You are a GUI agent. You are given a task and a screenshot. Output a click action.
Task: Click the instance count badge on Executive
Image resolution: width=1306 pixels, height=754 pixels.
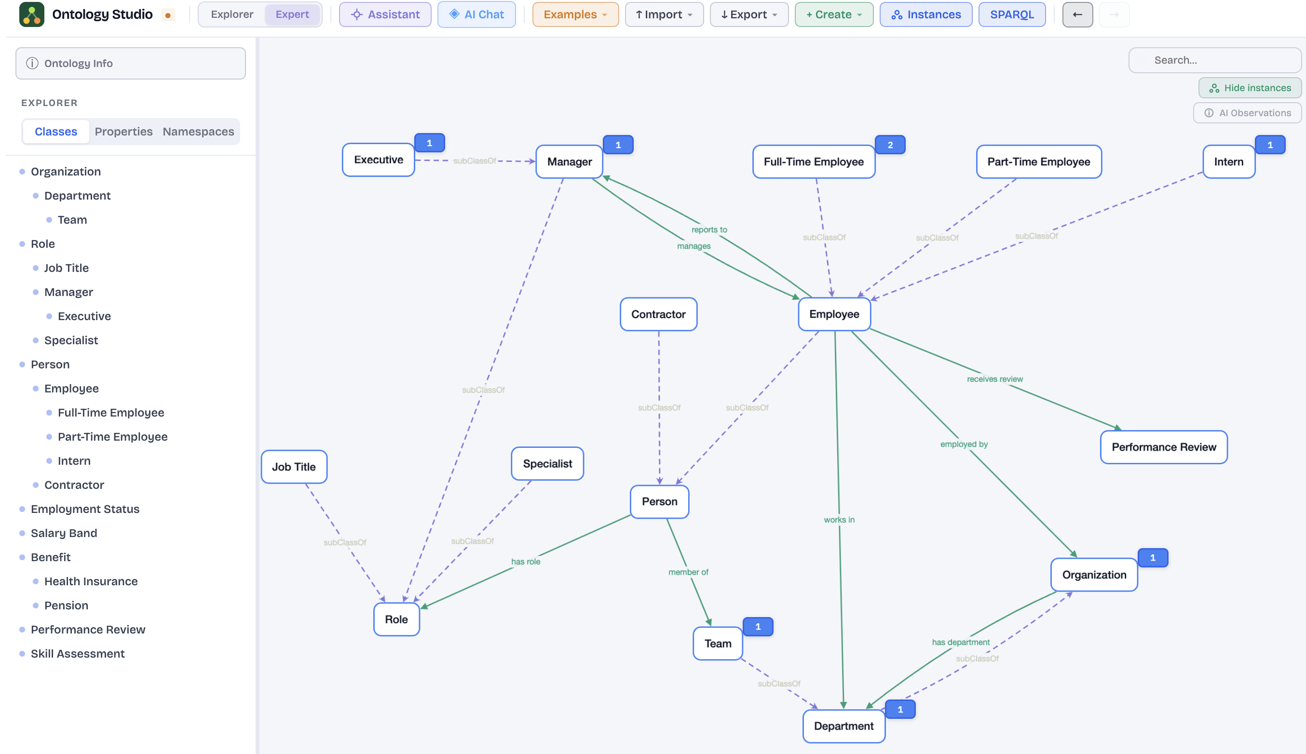429,143
